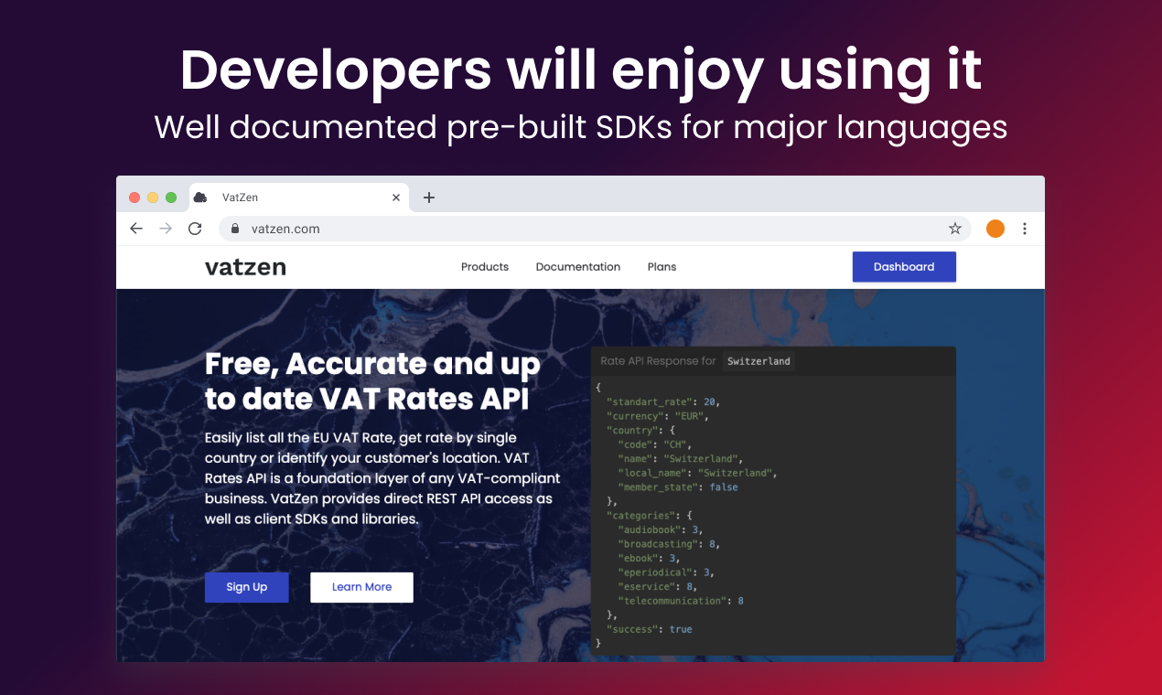Click the Learn More button
Viewport: 1162px width, 695px height.
361,587
